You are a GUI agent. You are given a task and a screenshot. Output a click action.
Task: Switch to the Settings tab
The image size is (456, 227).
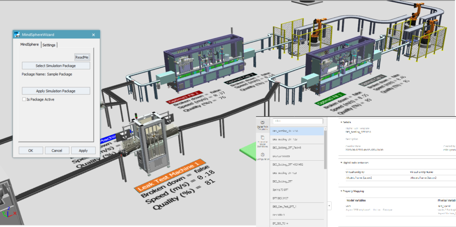click(x=49, y=45)
